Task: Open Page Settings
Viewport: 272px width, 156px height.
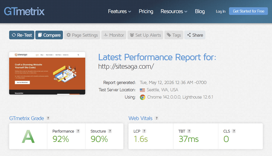Action: 82,35
